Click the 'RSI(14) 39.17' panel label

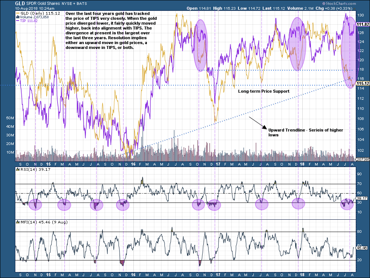pos(36,169)
